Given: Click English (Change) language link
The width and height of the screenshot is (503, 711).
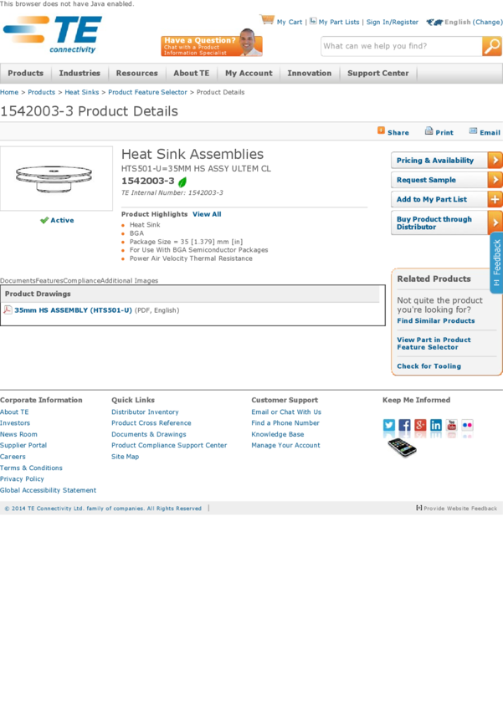Looking at the screenshot, I should pyautogui.click(x=474, y=22).
